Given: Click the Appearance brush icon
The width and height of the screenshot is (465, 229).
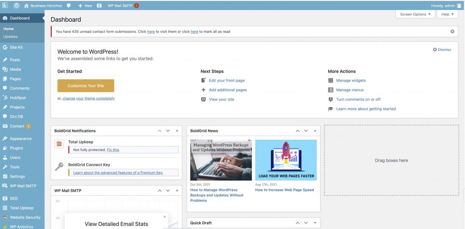Looking at the screenshot, I should (5, 139).
